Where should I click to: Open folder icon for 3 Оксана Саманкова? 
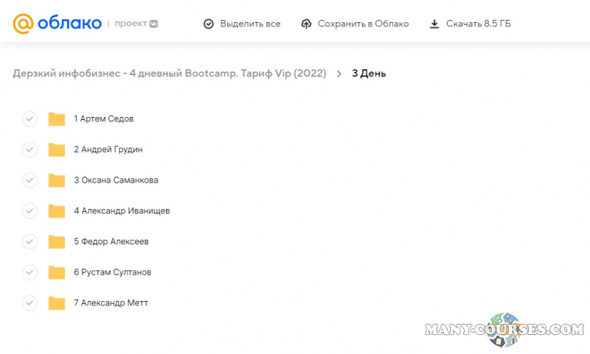pyautogui.click(x=57, y=180)
